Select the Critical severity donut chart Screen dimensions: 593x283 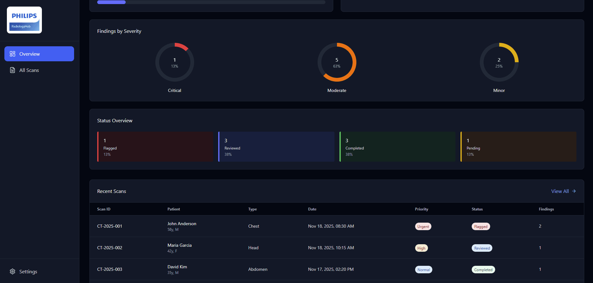[x=174, y=62]
